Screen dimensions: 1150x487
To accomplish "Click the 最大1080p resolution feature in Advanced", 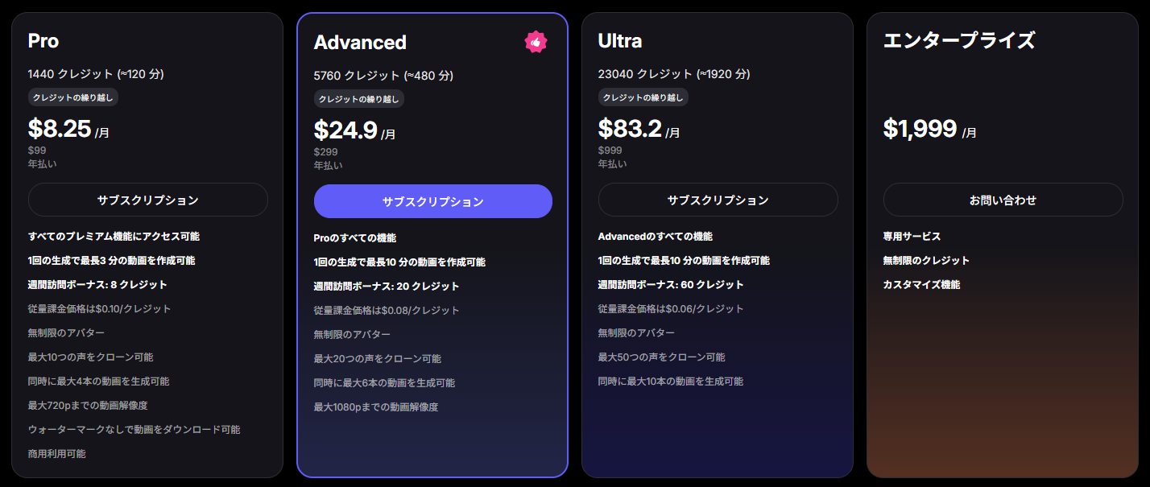I will coord(376,407).
